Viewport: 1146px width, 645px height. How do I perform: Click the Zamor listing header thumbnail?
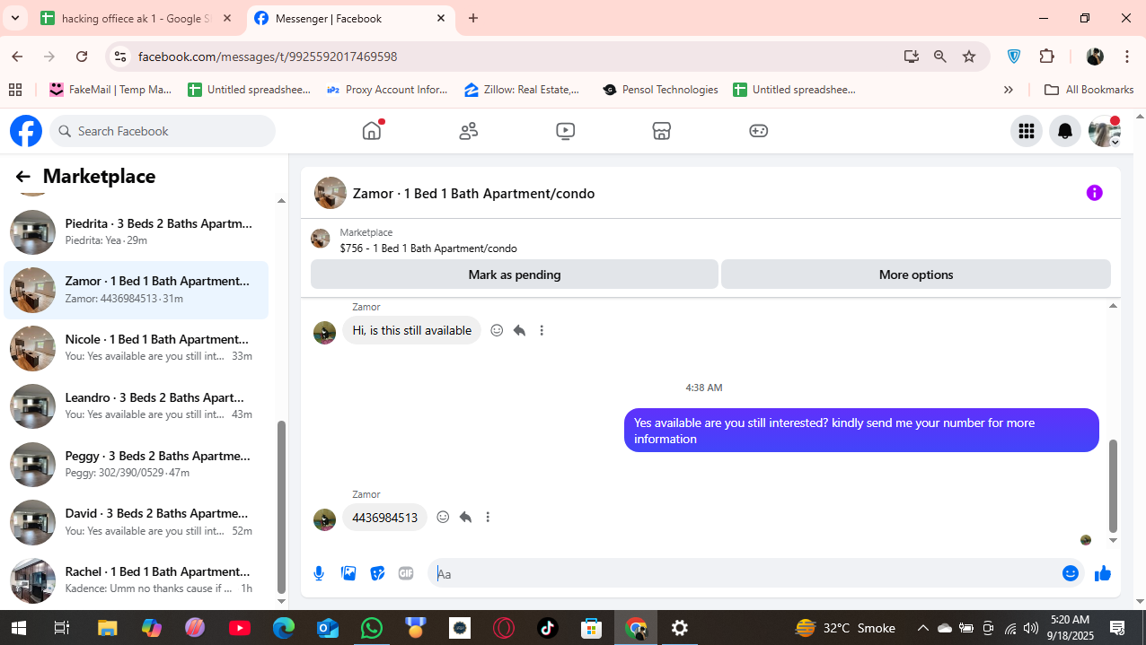(331, 193)
